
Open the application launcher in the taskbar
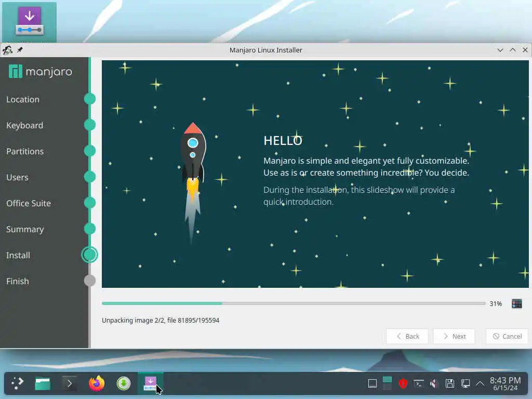click(17, 383)
